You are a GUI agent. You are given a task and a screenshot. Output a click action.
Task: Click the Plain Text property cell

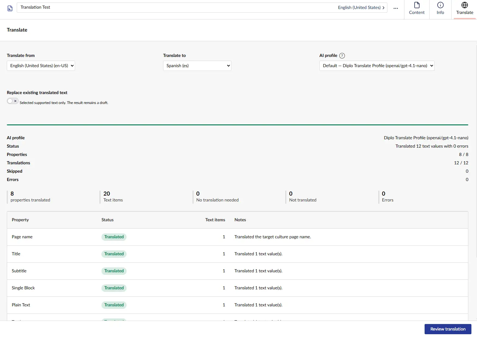click(x=21, y=305)
